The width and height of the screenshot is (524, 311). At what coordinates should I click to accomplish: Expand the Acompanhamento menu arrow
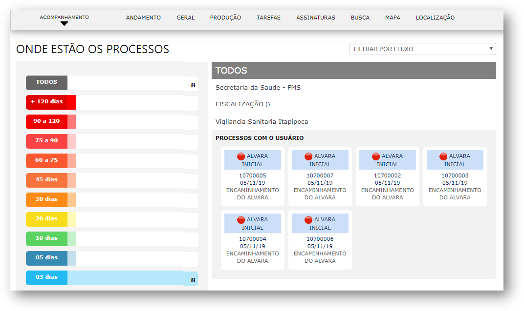[x=64, y=23]
